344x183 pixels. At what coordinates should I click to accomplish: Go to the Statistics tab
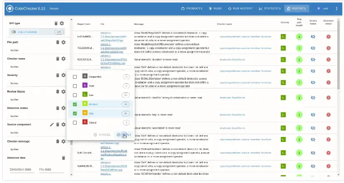pos(270,9)
